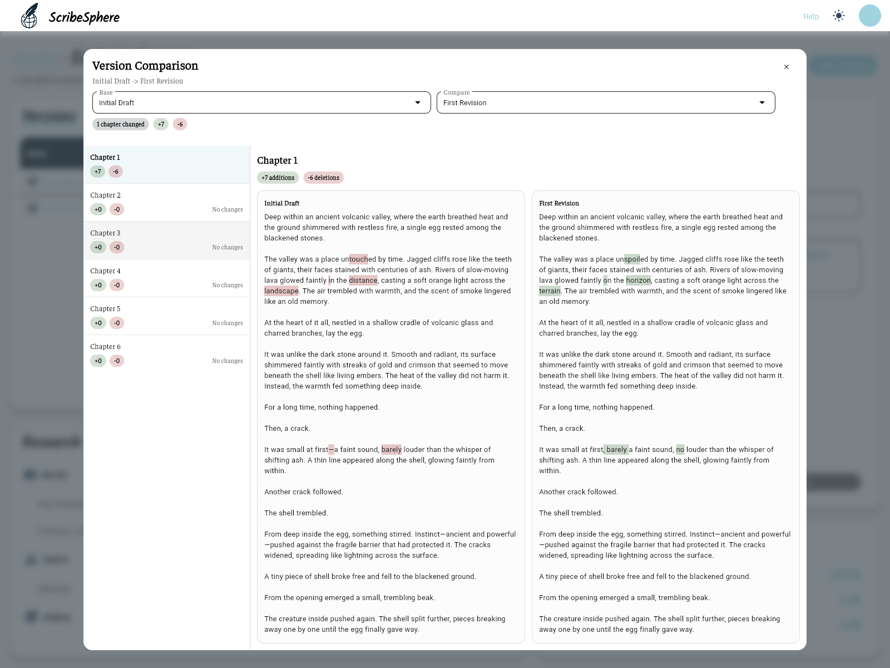
Task: Click the 'First Revision' panel title
Action: pos(559,203)
